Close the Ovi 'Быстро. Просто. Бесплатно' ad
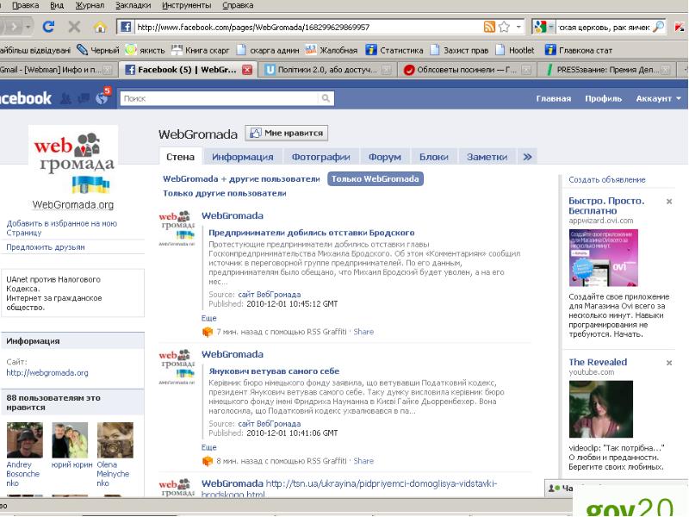The width and height of the screenshot is (689, 517). click(669, 201)
